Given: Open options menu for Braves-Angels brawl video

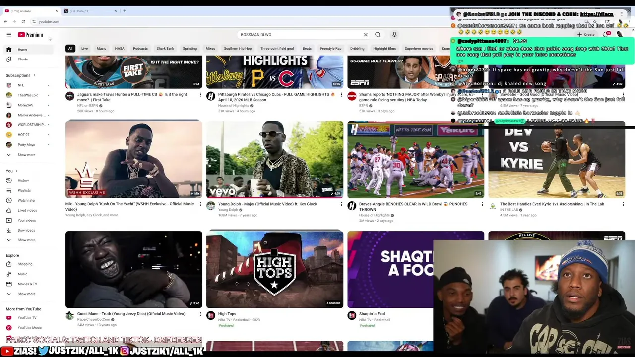Looking at the screenshot, I should point(482,204).
